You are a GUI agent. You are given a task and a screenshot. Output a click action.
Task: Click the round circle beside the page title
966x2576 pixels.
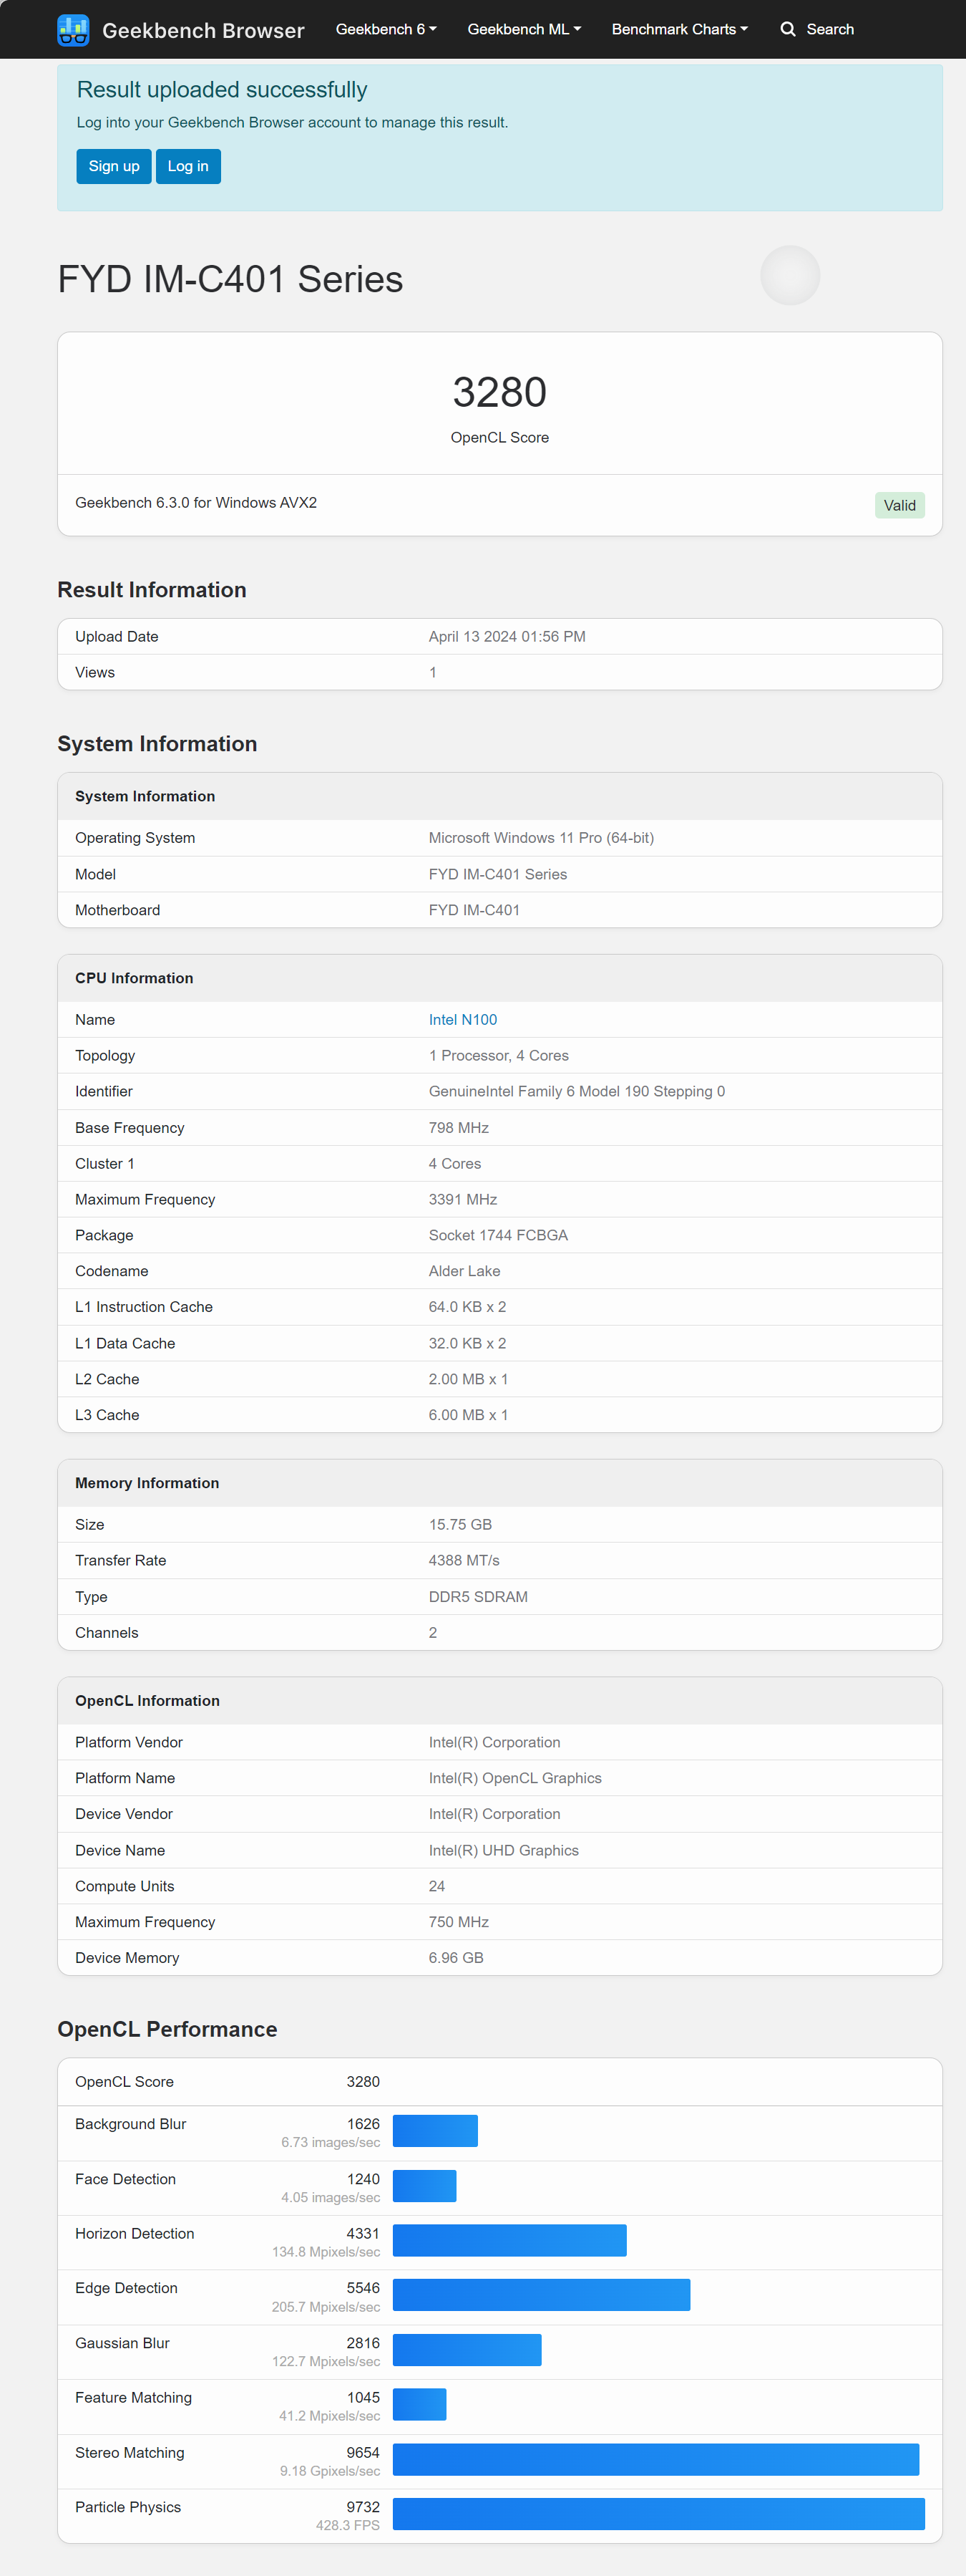pos(789,275)
